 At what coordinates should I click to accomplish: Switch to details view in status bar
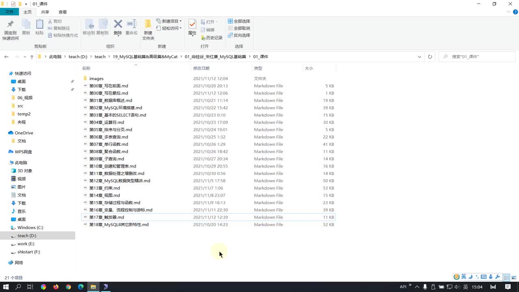point(506,278)
